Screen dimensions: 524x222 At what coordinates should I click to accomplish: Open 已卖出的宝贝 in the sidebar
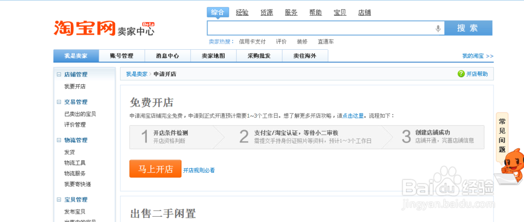click(80, 114)
